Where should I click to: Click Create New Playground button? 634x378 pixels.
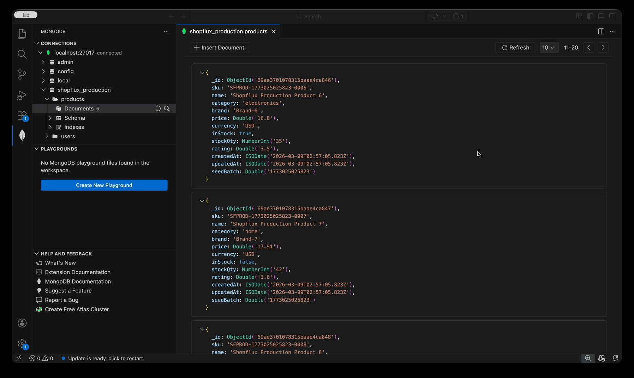(x=104, y=185)
